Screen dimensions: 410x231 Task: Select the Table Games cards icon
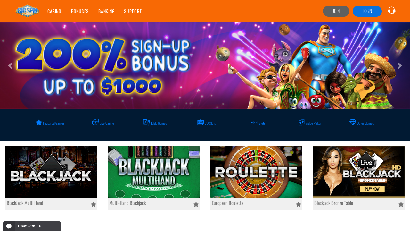[146, 123]
